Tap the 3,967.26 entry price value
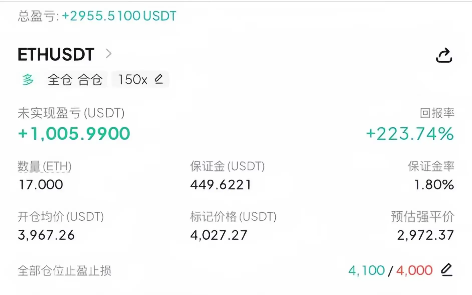 coord(46,235)
